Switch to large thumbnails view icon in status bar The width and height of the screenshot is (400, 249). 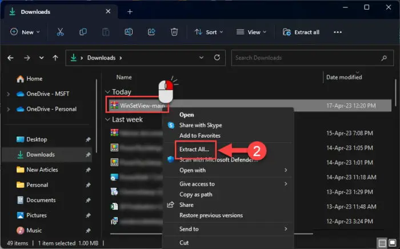coord(393,243)
